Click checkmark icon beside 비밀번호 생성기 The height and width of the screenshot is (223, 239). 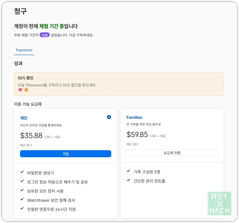click(x=22, y=172)
